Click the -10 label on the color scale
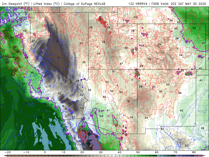Image resolution: width=209 pixels, height=157 pixels. 26,152
